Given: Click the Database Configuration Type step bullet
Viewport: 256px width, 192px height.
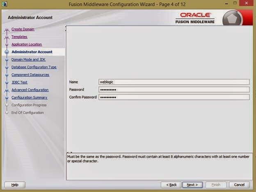Looking at the screenshot, I should click(x=7, y=67).
